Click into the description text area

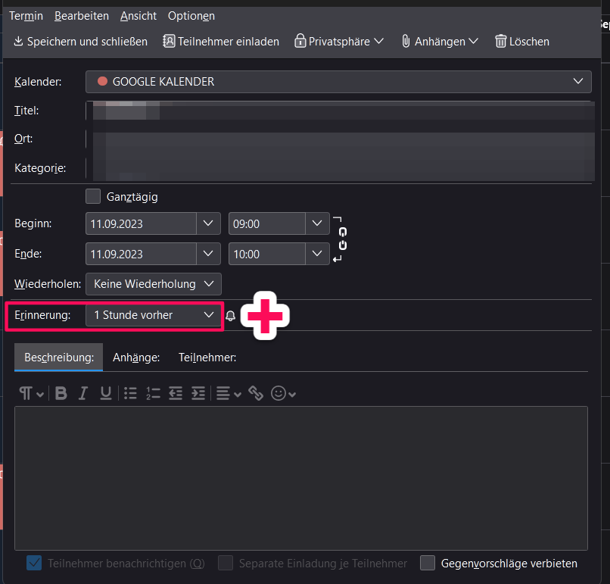(300, 477)
